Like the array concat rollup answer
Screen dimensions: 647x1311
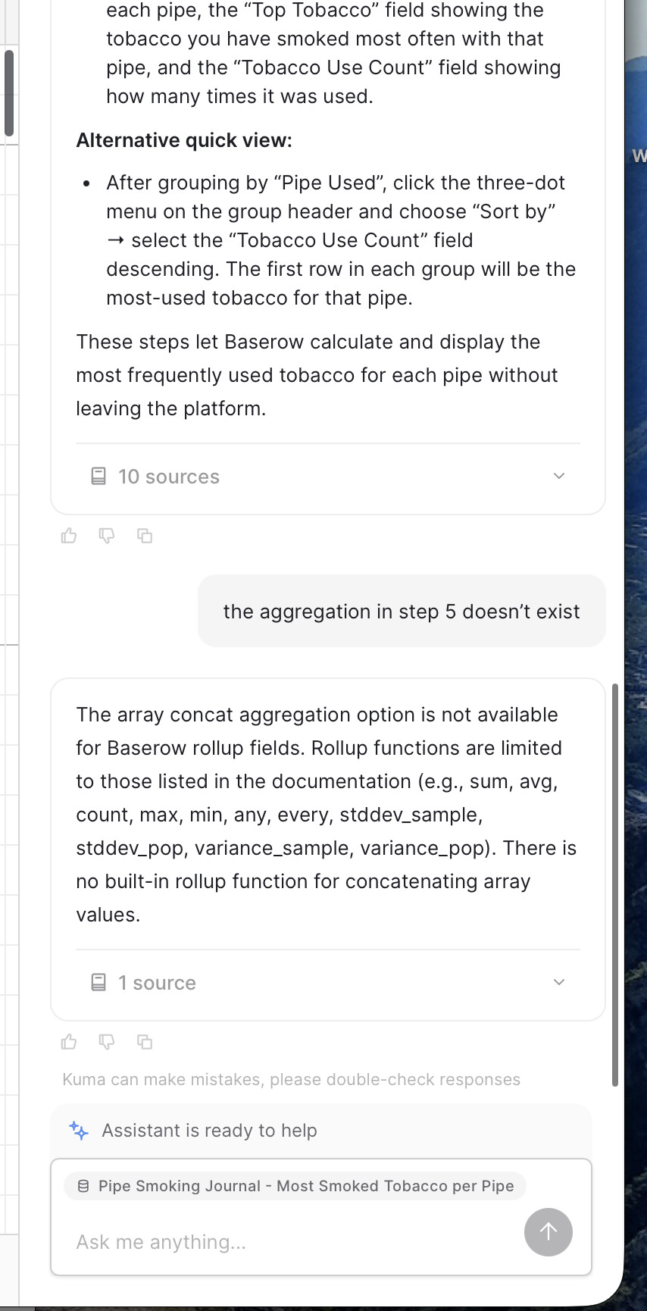69,1042
